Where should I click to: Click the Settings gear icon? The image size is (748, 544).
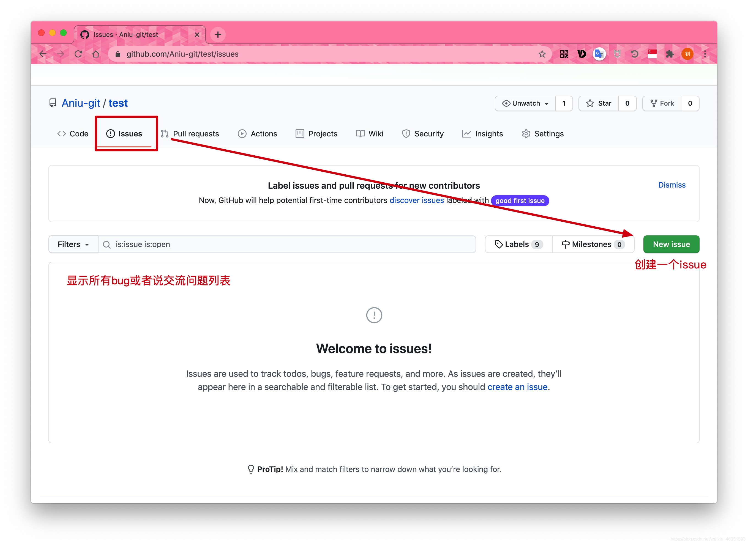[x=526, y=134]
